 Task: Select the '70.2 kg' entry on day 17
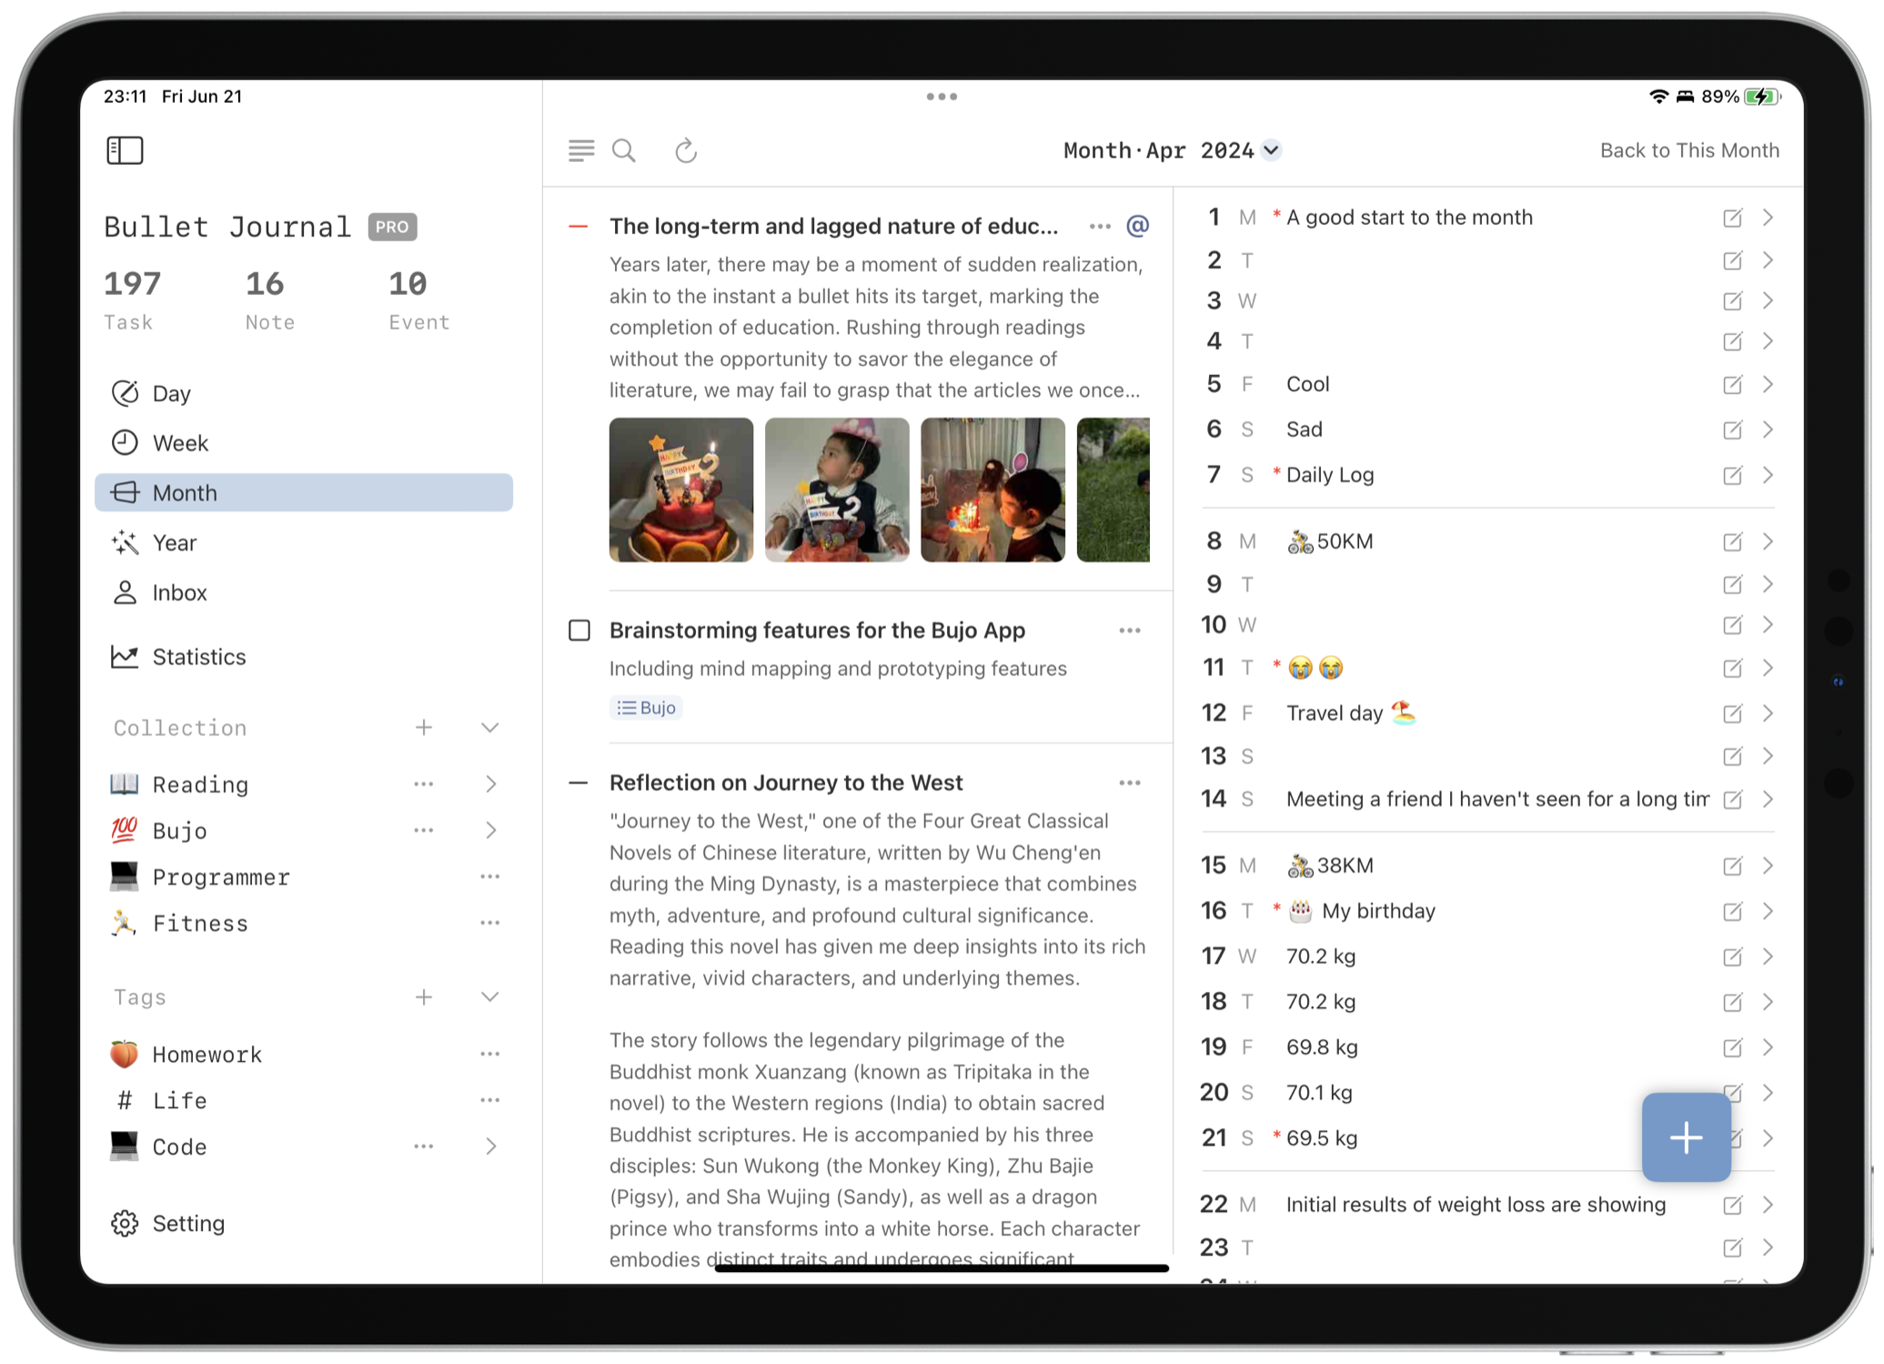point(1320,956)
